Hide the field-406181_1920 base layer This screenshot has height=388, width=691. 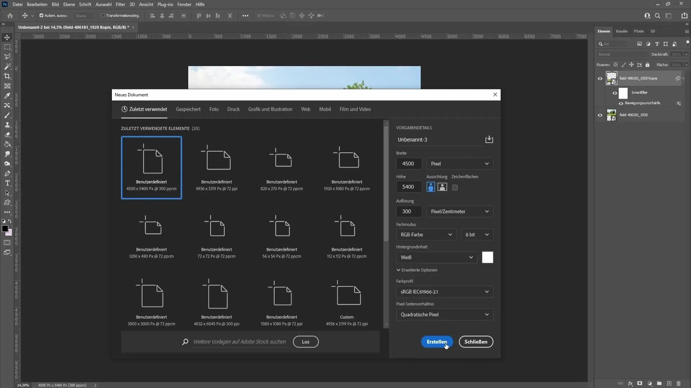(600, 115)
